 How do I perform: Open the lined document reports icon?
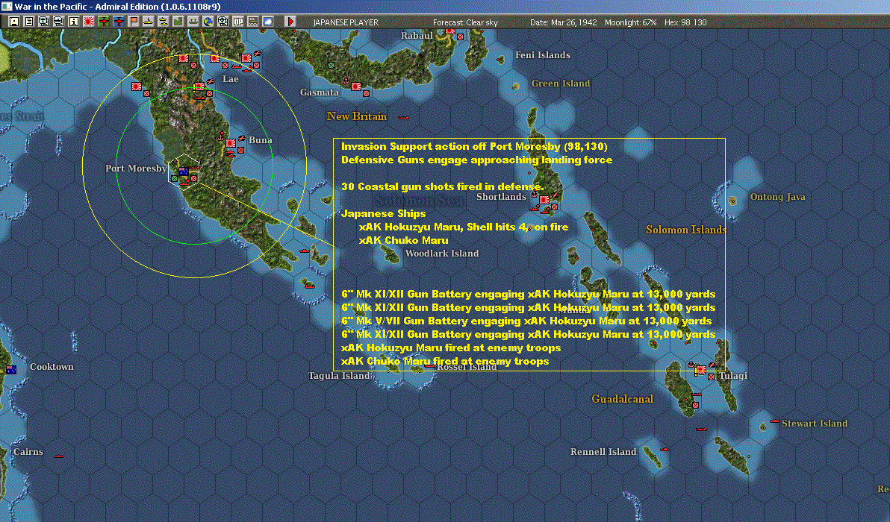tap(29, 22)
